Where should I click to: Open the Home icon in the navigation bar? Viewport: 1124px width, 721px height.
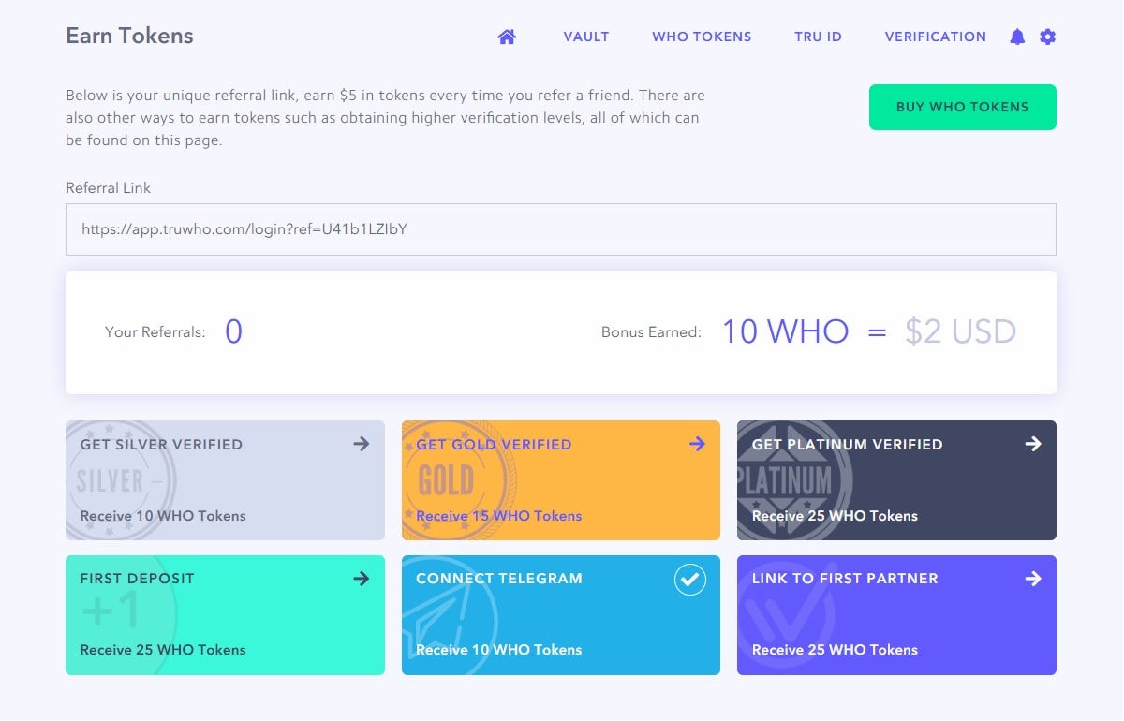coord(507,36)
